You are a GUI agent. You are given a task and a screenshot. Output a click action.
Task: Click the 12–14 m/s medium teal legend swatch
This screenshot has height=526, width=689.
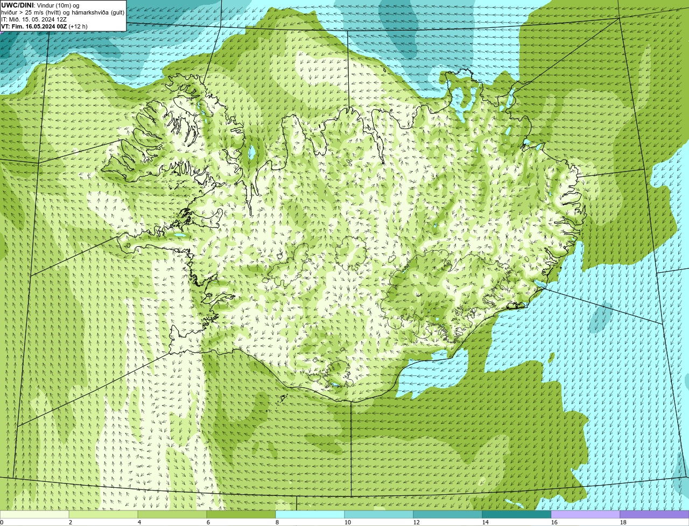pyautogui.click(x=448, y=514)
